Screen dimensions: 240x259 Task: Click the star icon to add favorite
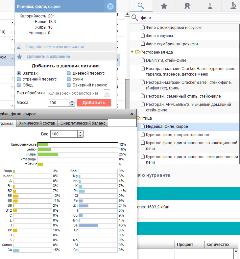pyautogui.click(x=19, y=57)
